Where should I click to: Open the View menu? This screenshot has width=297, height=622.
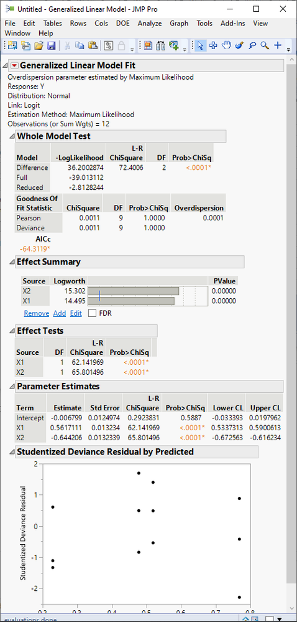(x=260, y=24)
